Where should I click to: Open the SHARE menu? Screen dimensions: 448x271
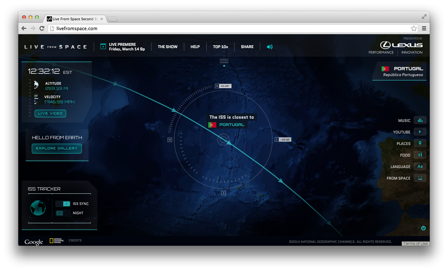(x=247, y=47)
